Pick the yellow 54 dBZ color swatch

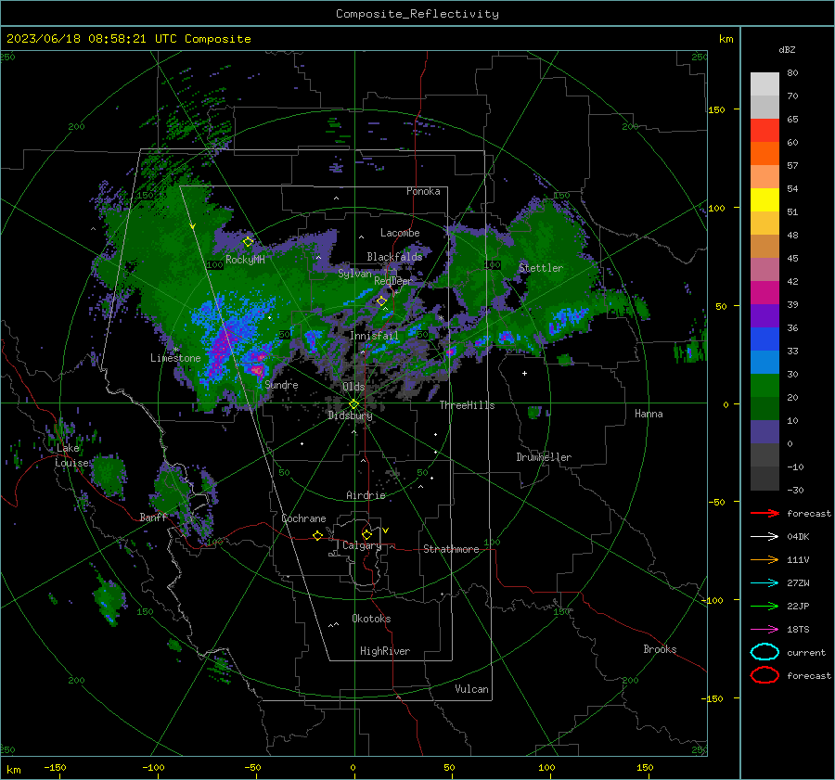coord(764,199)
